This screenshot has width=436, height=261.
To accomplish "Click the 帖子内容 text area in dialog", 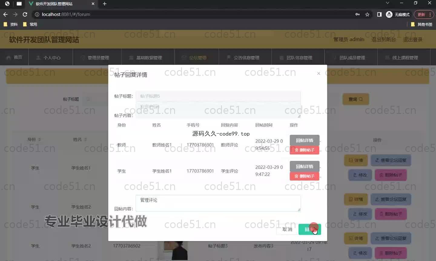I will [x=218, y=110].
